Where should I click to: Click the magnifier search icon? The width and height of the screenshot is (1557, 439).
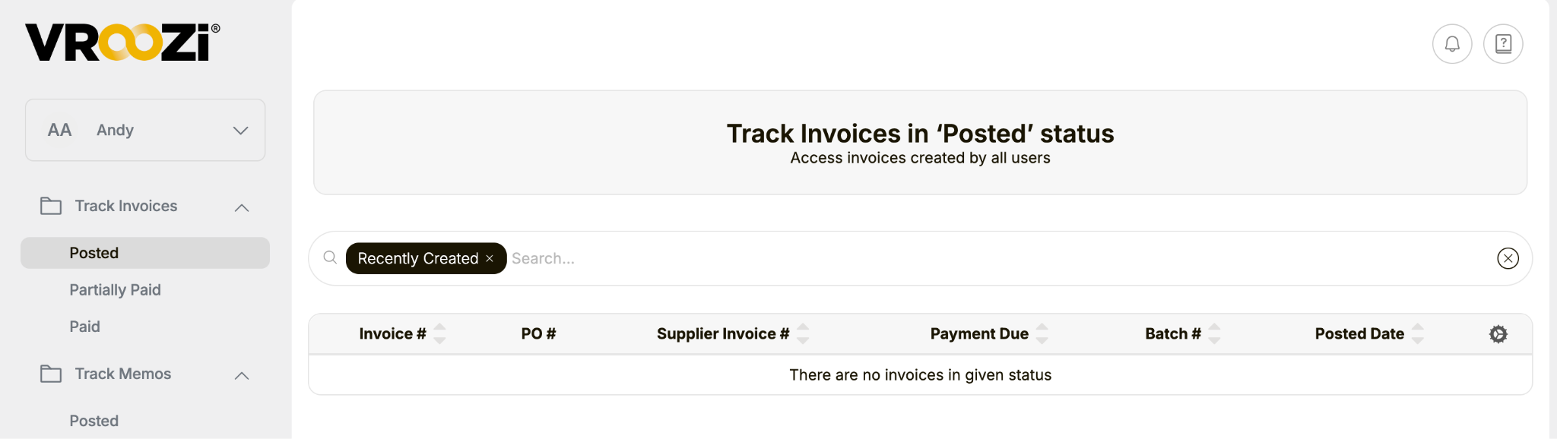click(330, 257)
